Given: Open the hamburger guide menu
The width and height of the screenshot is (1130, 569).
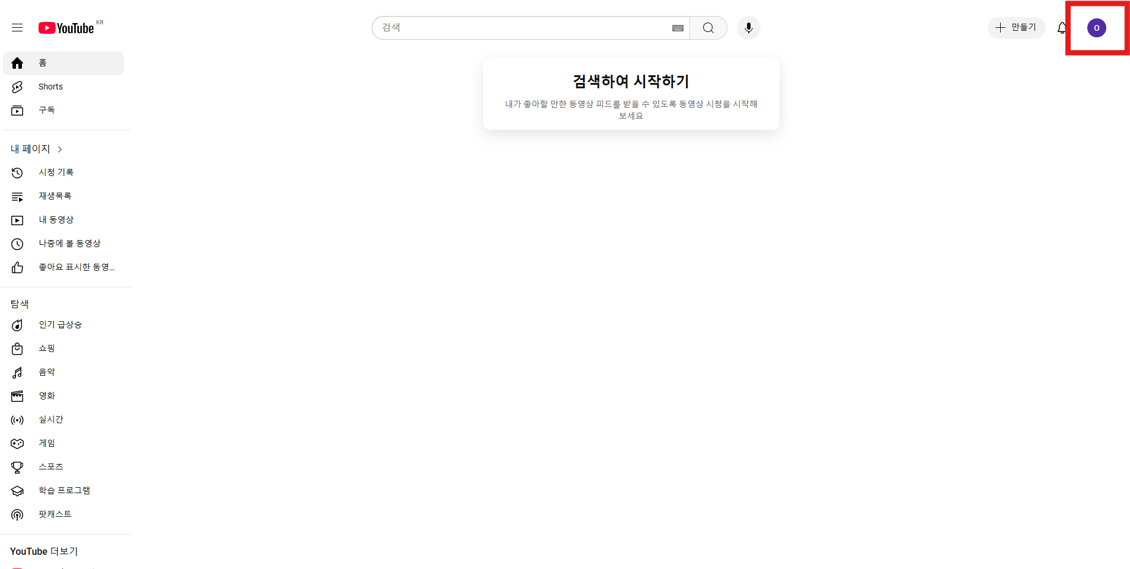Looking at the screenshot, I should click(17, 28).
